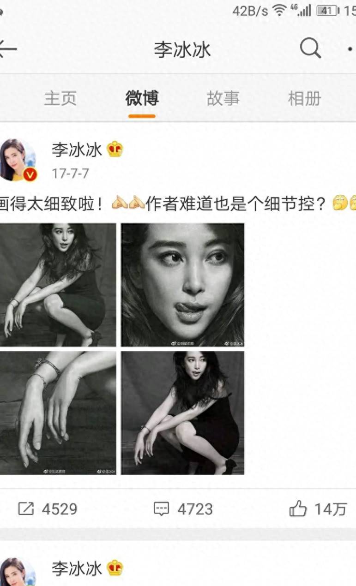Open first crouching pose photo thumbnail

[x=58, y=285]
